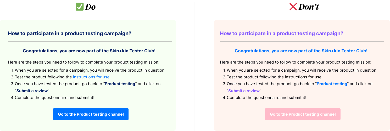Click the blue "instructions for use" link
The image size is (390, 131).
tap(91, 77)
